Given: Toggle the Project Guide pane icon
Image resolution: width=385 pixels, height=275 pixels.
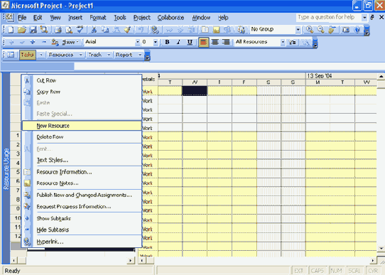Looking at the screenshot, I should pos(11,55).
